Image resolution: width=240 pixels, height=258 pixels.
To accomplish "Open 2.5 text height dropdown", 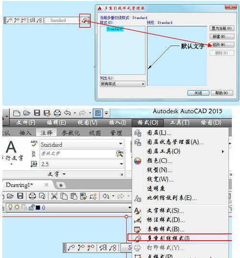I will (x=121, y=164).
